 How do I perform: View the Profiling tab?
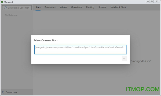pos(90,7)
